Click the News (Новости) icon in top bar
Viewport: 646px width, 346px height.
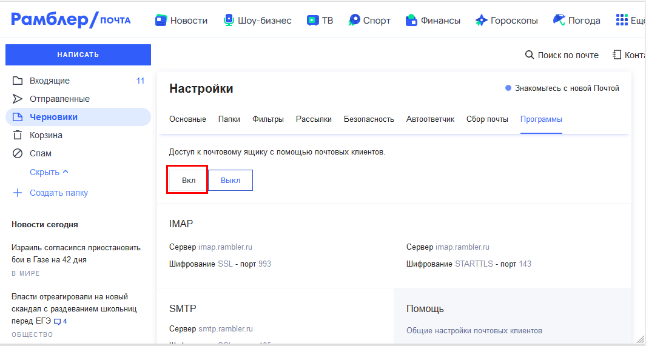(x=161, y=21)
